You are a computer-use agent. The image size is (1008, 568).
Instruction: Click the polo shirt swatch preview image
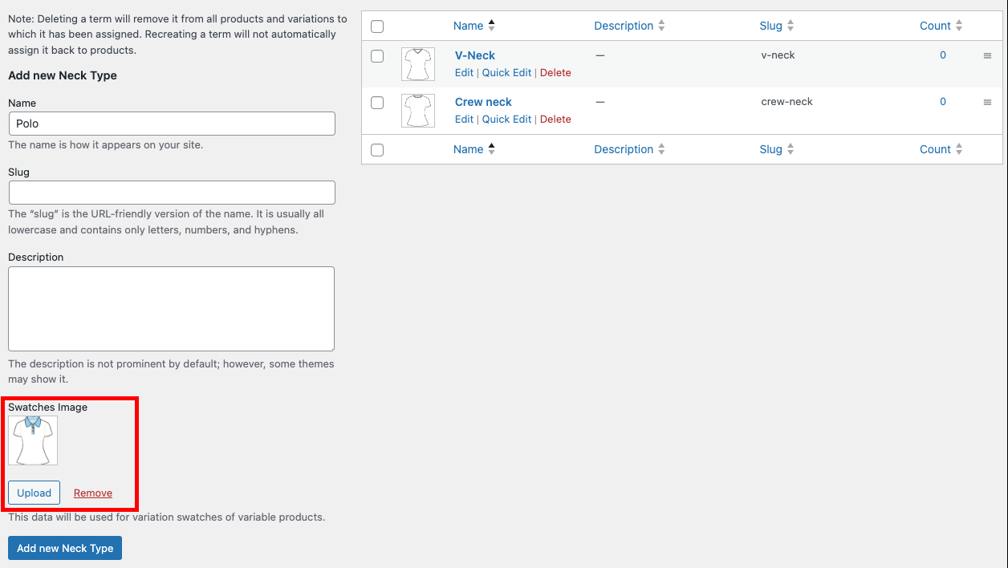tap(33, 440)
